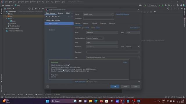Open File Explorer from taskbar

[91, 101]
